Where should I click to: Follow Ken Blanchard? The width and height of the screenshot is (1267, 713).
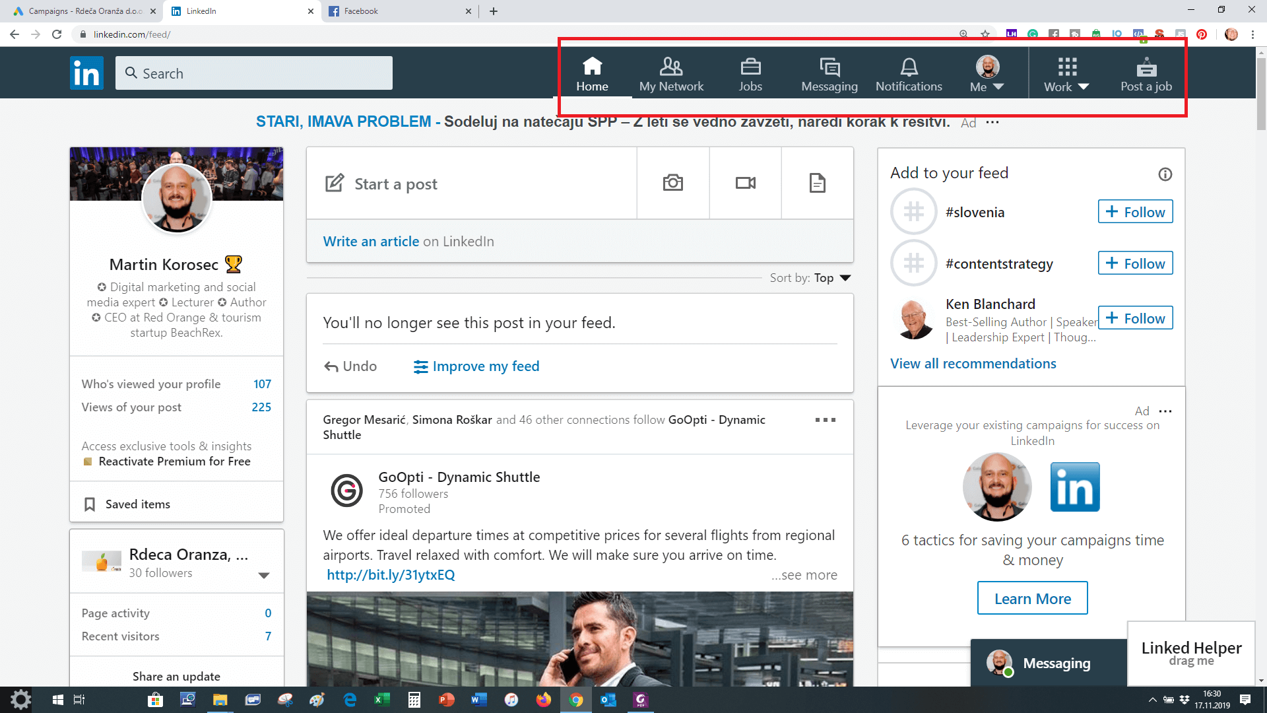[x=1135, y=318]
